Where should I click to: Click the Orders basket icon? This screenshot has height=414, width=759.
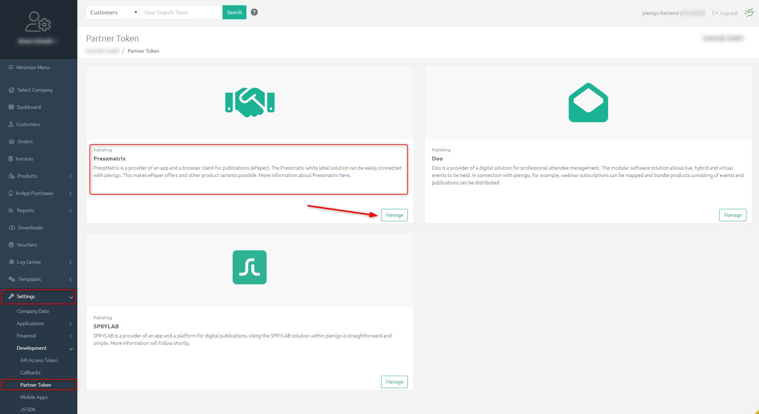[11, 142]
